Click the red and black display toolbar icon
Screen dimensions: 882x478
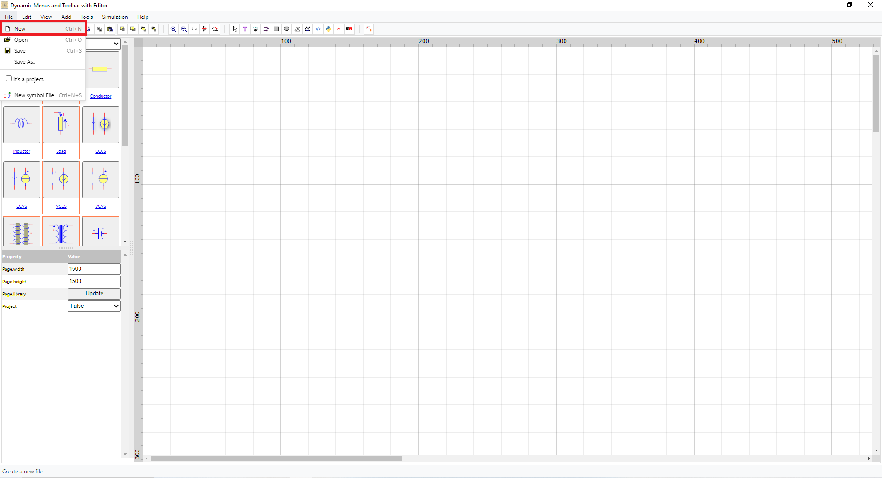(349, 29)
